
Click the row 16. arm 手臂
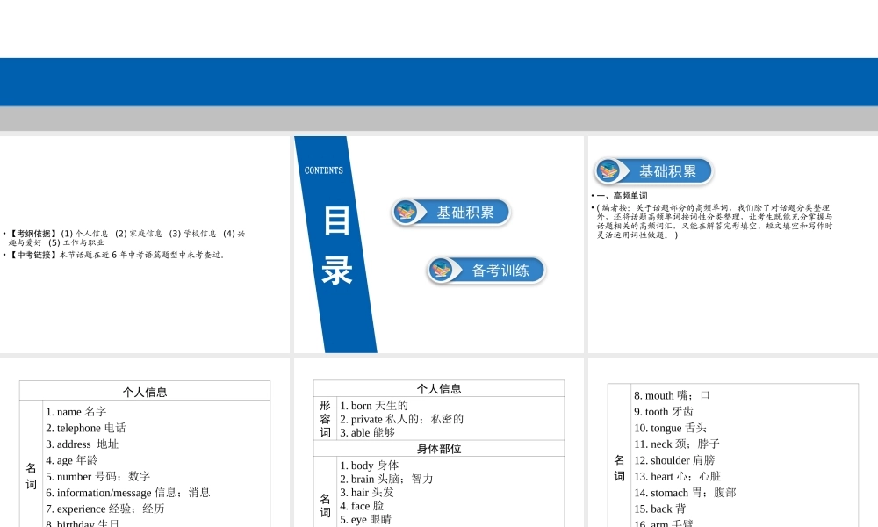664,523
